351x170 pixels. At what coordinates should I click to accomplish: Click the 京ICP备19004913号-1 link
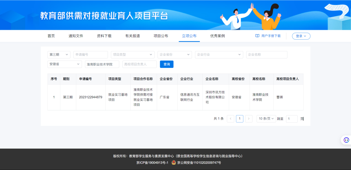[152, 163]
